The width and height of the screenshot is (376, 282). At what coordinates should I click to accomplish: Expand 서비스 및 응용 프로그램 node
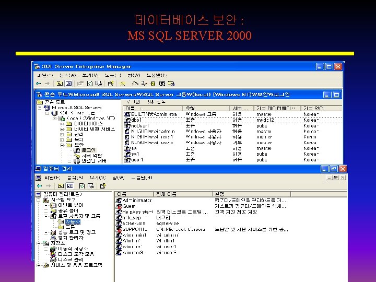point(38,265)
